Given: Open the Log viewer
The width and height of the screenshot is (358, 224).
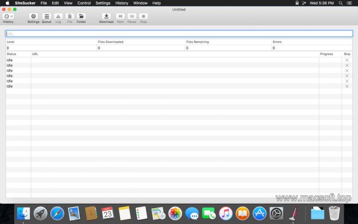Looking at the screenshot, I should pyautogui.click(x=58, y=16).
